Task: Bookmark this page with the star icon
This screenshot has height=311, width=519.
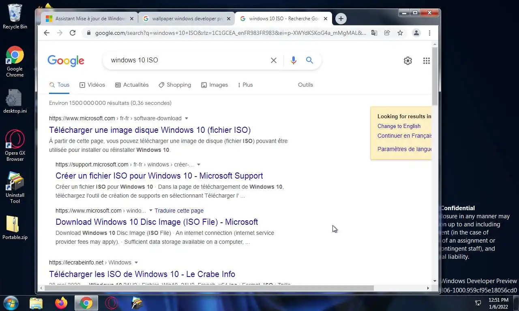Action: 400,33
